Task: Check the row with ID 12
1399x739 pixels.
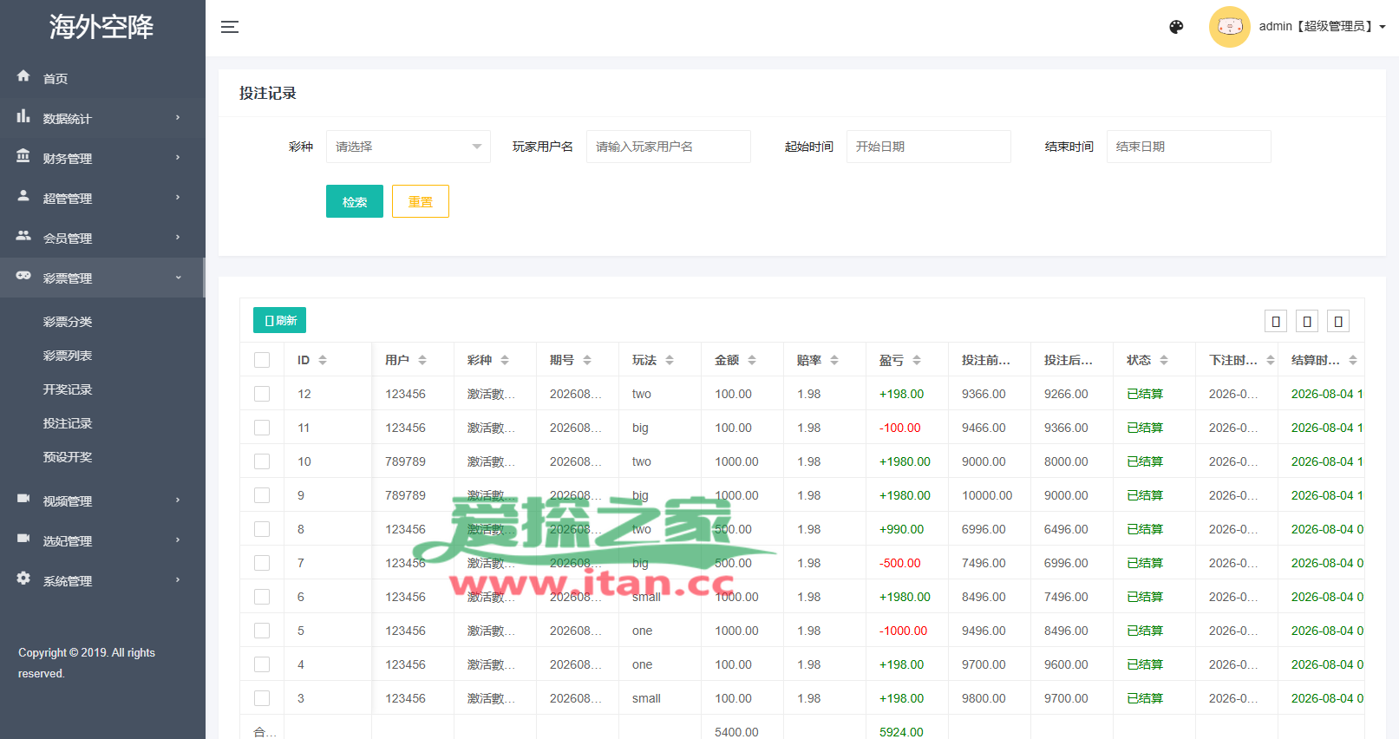Action: click(262, 394)
